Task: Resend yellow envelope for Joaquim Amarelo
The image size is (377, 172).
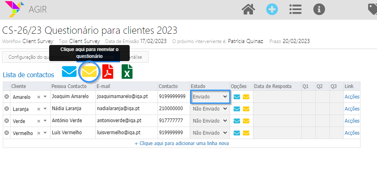Action: tap(246, 97)
